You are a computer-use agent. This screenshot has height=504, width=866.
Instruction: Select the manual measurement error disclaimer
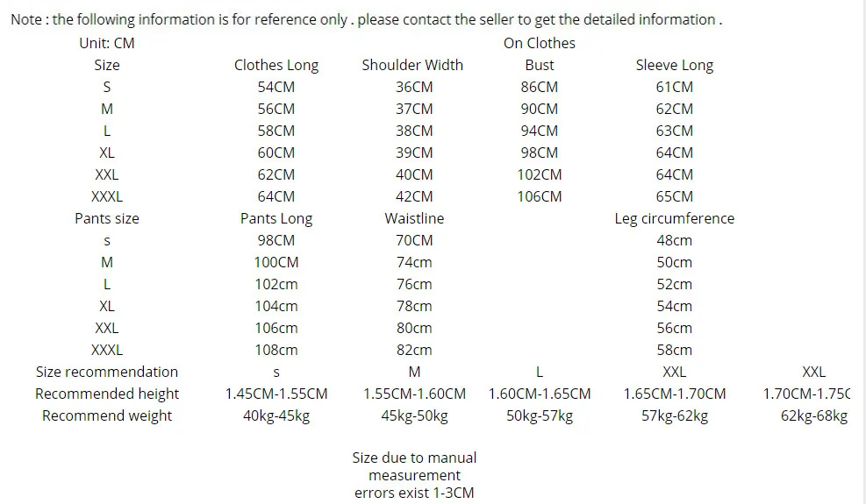point(414,475)
